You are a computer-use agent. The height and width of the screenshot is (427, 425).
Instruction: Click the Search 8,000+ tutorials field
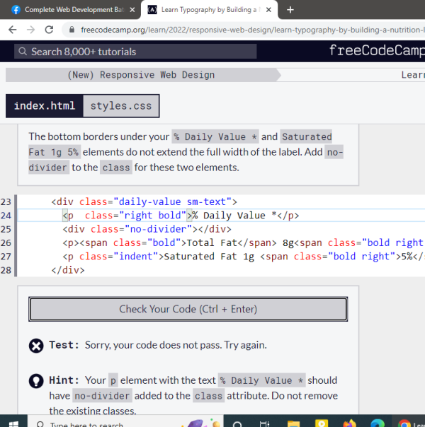tap(163, 52)
